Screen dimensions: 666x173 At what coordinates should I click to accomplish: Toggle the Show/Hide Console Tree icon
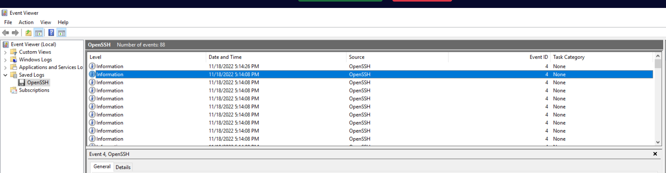click(x=39, y=33)
